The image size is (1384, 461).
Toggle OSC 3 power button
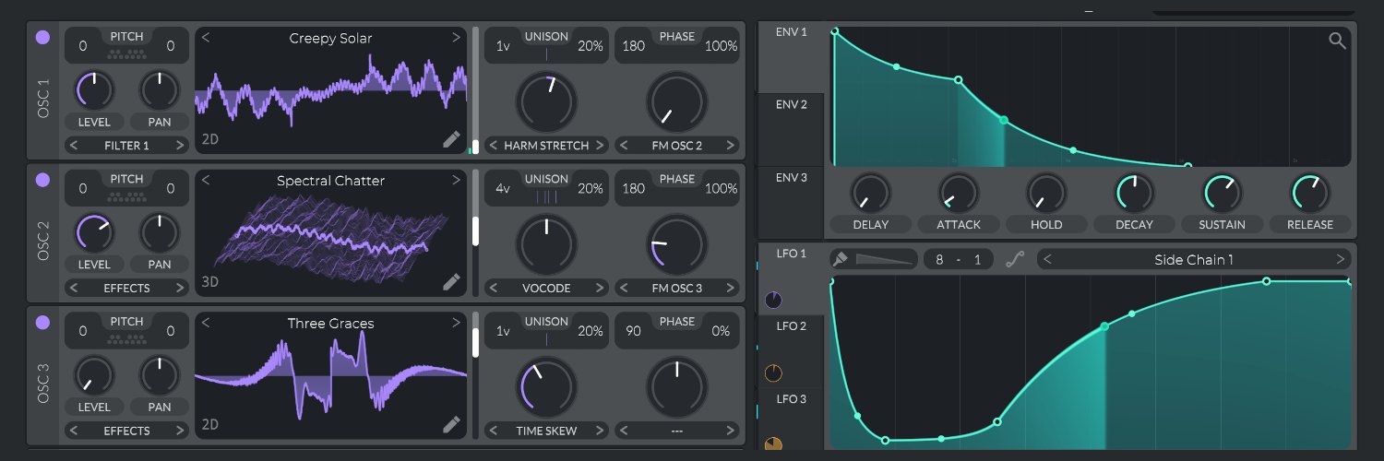(x=42, y=323)
